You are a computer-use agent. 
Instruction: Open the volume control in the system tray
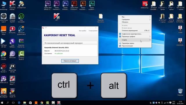[167, 103]
